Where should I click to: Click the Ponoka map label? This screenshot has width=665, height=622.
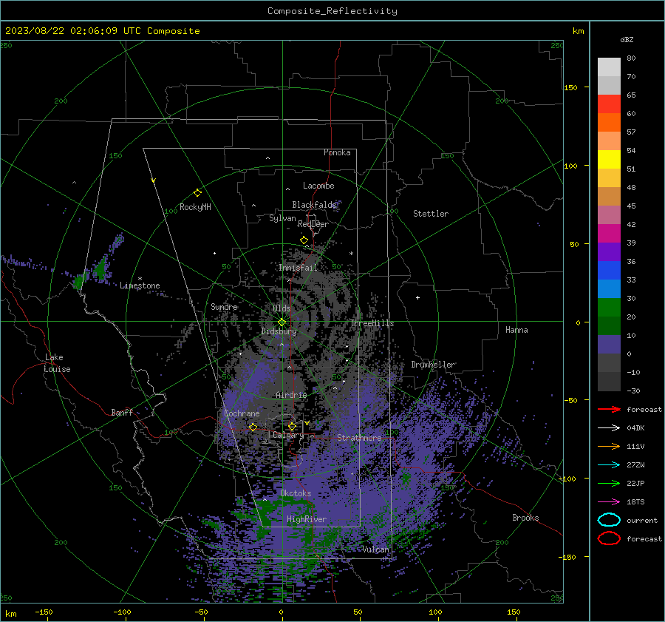[337, 152]
